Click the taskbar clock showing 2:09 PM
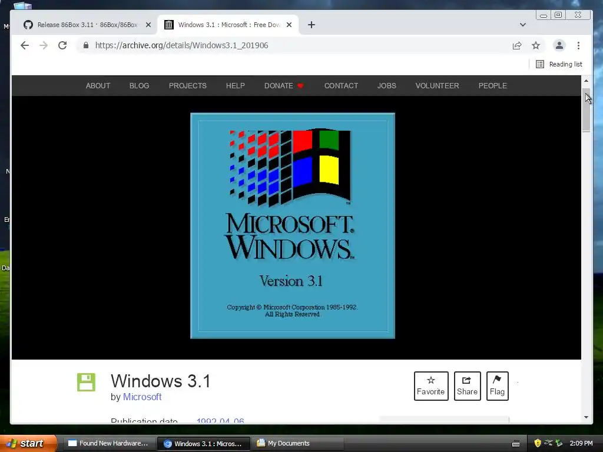 pyautogui.click(x=581, y=443)
